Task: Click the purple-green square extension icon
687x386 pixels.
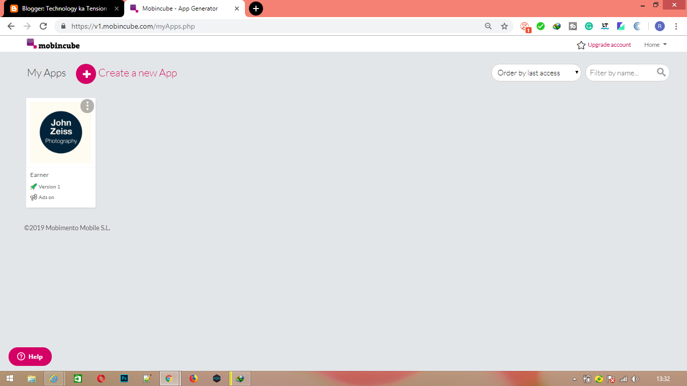Action: click(621, 27)
